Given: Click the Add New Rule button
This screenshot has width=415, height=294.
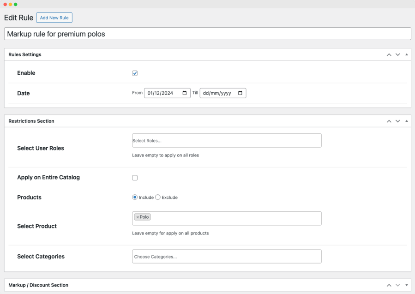Looking at the screenshot, I should coord(54,18).
